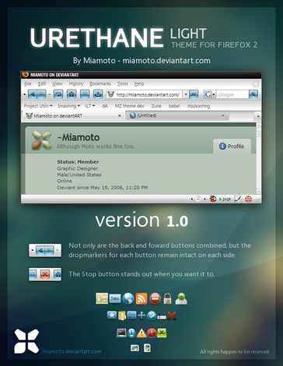The image size is (283, 366).
Task: Open the View menu
Action: (x=58, y=83)
